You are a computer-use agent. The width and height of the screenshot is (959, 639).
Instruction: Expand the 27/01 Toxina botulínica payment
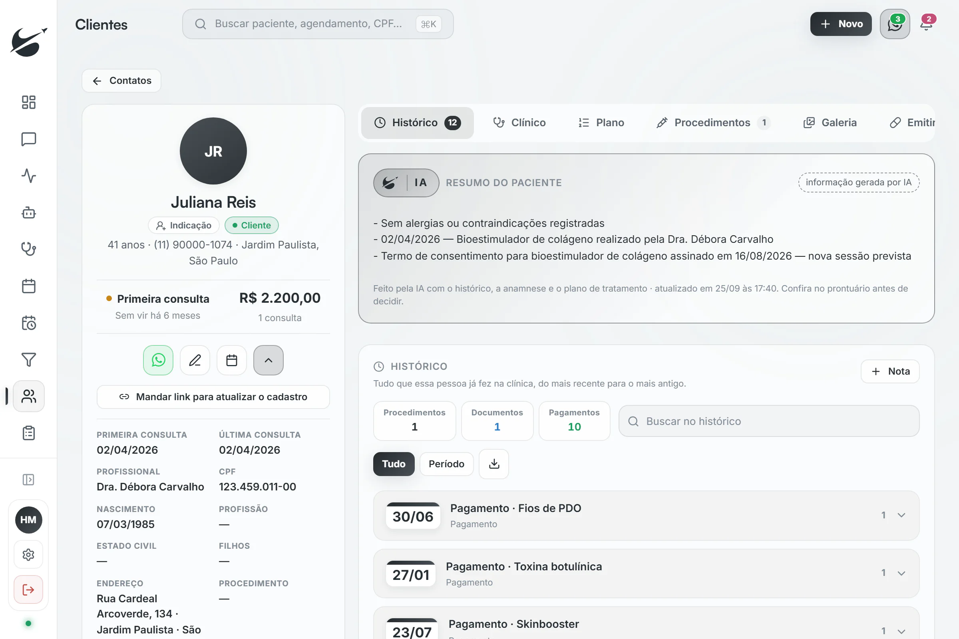click(x=646, y=574)
